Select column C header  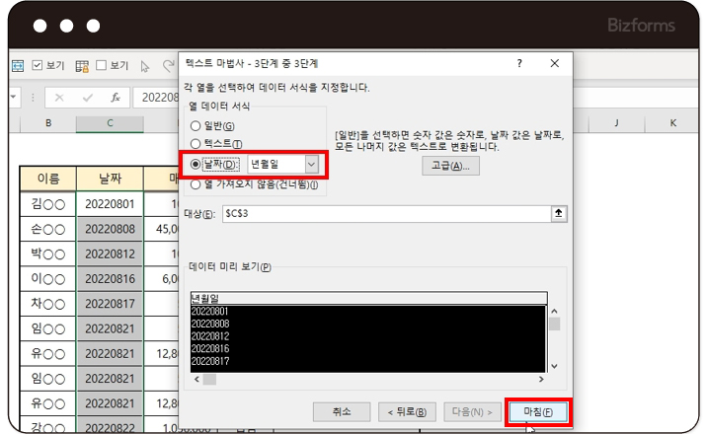point(110,123)
